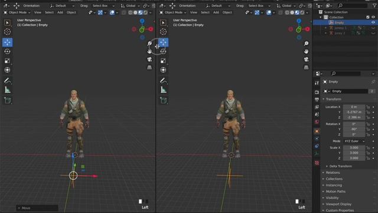
Task: Toggle lock for Scale Z
Action: click(x=368, y=158)
